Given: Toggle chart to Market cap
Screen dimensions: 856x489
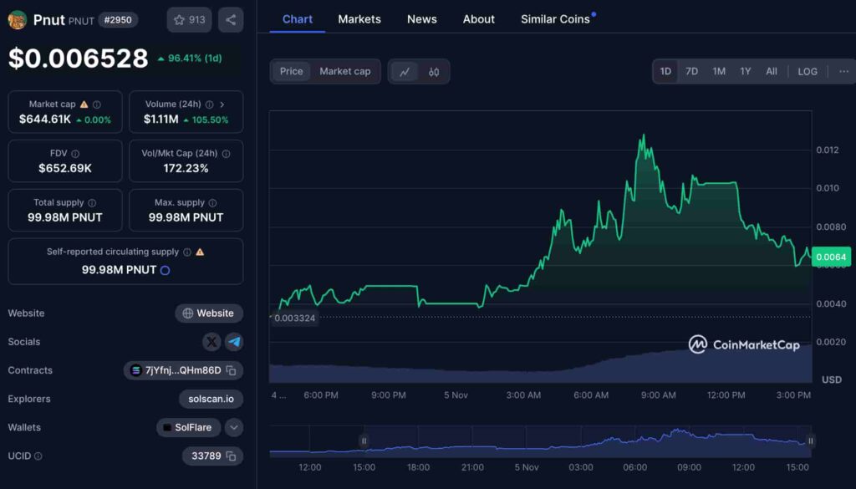Looking at the screenshot, I should 344,72.
